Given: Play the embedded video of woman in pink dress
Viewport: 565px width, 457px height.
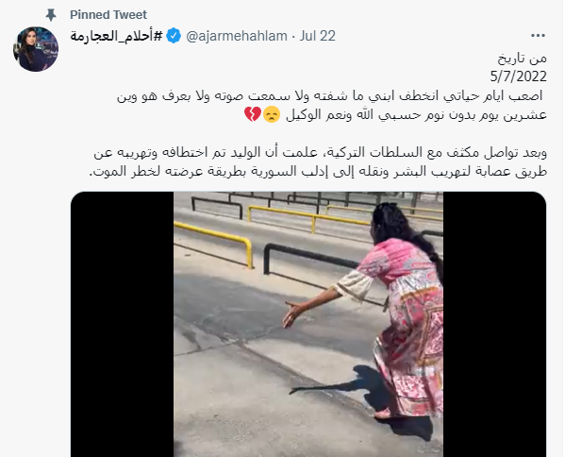Looking at the screenshot, I should (308, 324).
